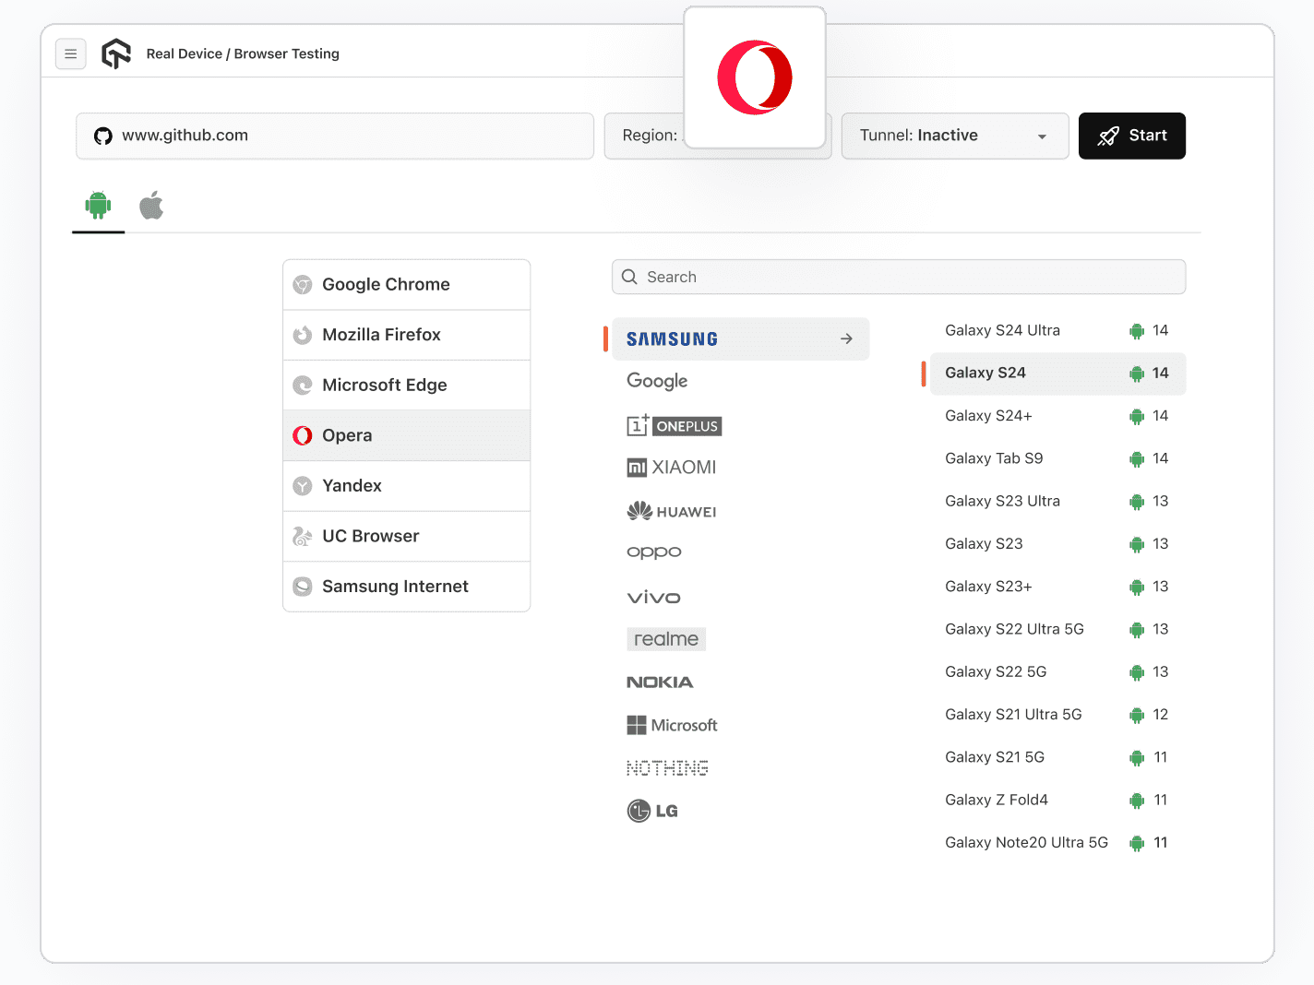Select the Opera browser icon

[x=303, y=434]
